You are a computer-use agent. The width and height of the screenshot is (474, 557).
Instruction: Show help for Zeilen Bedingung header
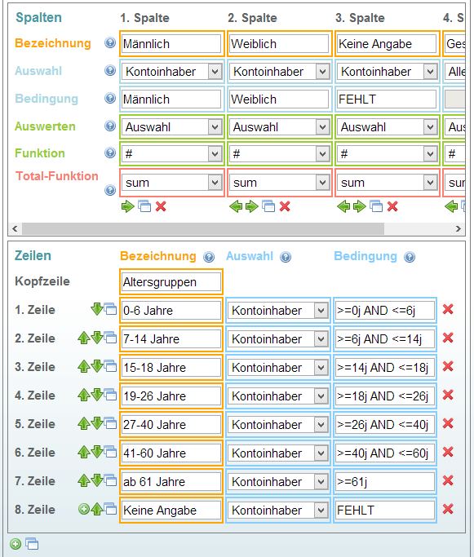pyautogui.click(x=410, y=257)
